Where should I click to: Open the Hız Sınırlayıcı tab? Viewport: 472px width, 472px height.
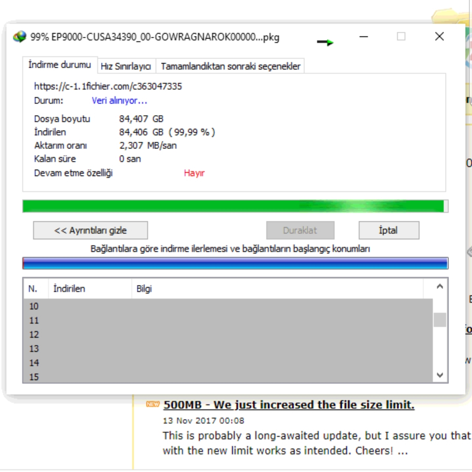[126, 66]
